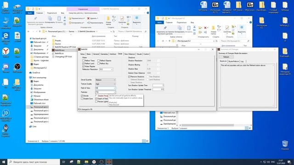Image resolution: width=294 pixels, height=165 pixels.
Task: Open Файл menu in BethINI Standalone explorer
Action: 30,13
